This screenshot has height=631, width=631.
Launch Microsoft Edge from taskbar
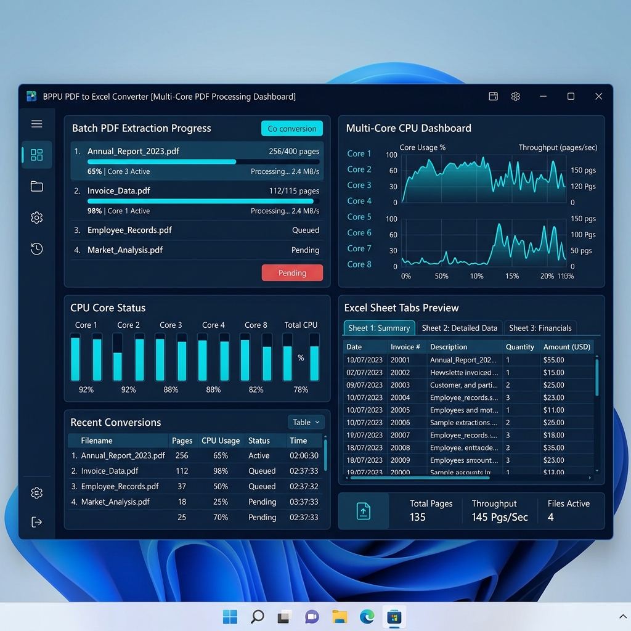(367, 616)
